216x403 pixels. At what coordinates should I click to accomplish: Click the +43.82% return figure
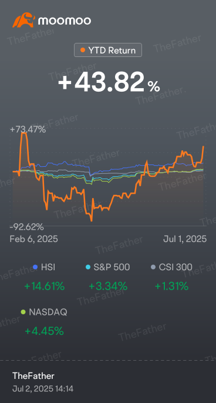tap(109, 82)
